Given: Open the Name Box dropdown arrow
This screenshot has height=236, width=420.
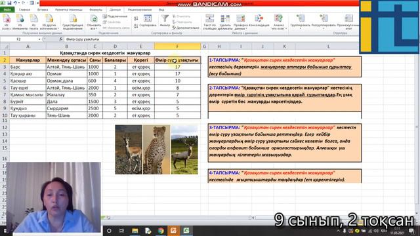Looking at the screenshot, I should [x=39, y=39].
